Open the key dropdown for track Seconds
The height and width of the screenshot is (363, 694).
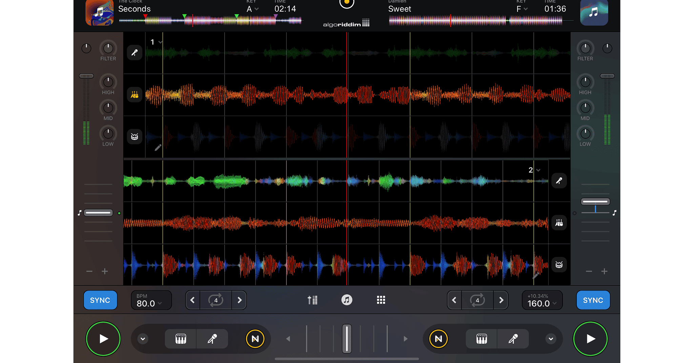pyautogui.click(x=252, y=9)
